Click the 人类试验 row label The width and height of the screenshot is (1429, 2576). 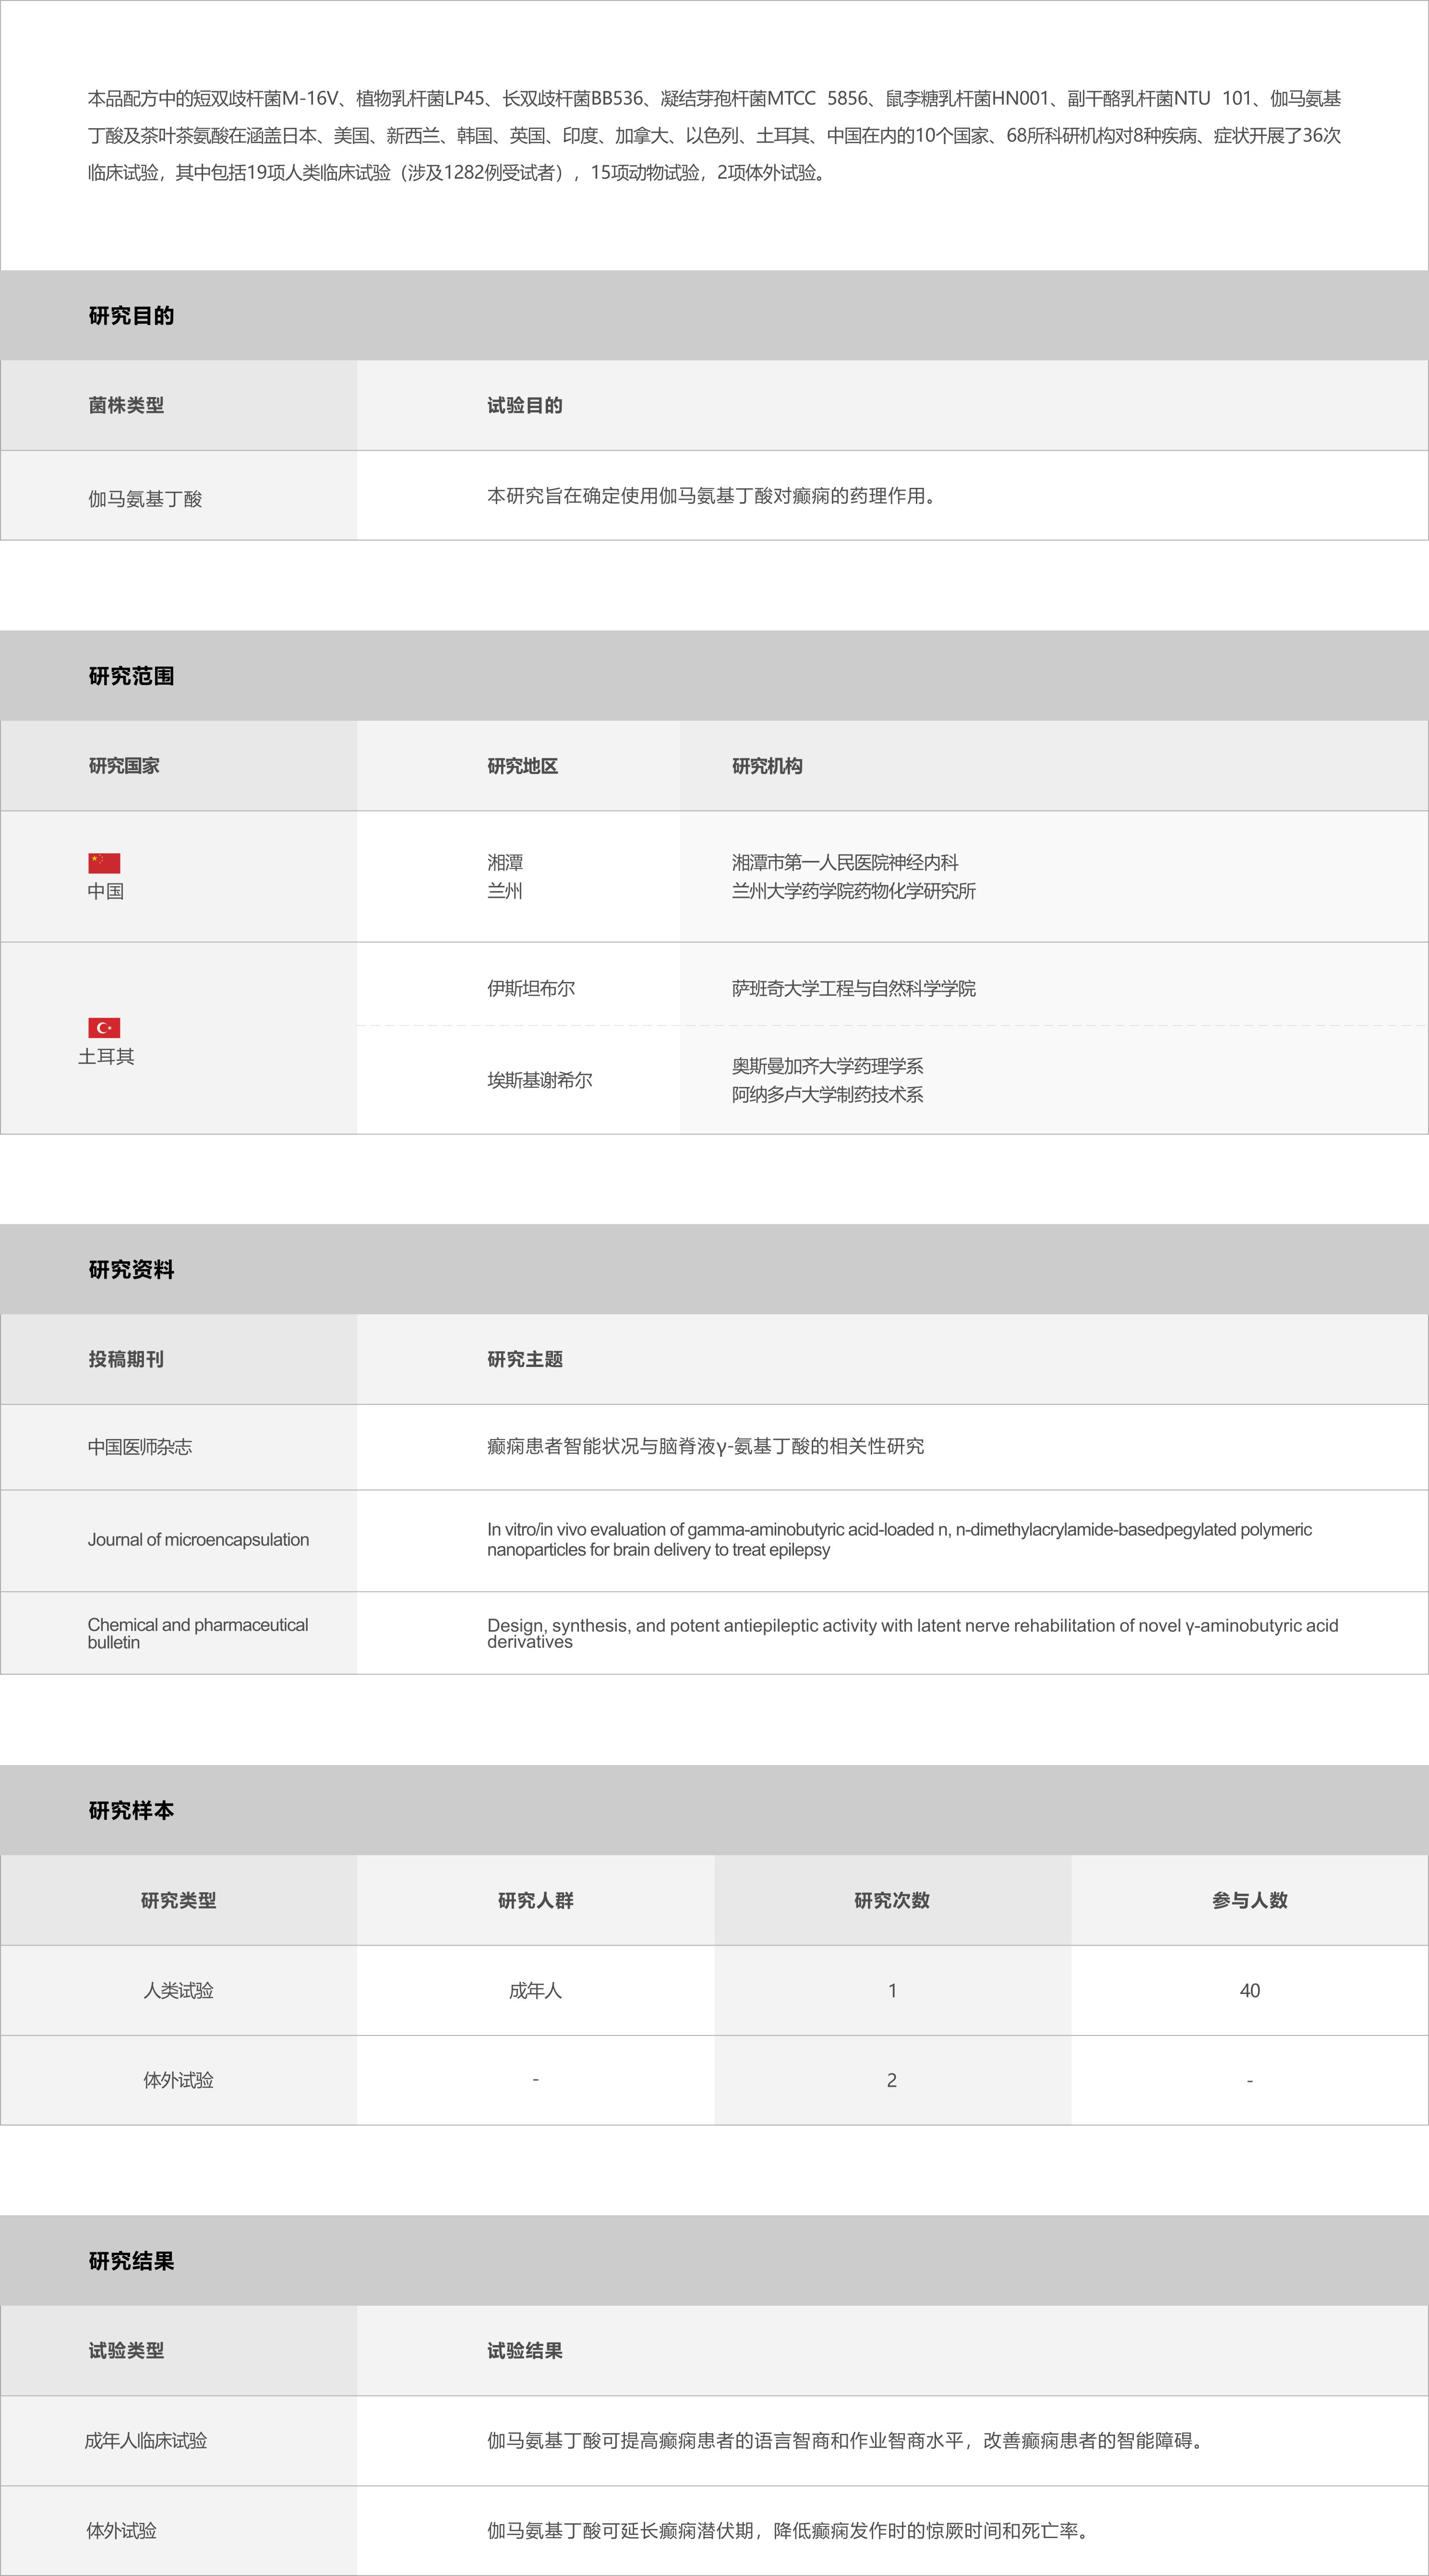point(179,1990)
